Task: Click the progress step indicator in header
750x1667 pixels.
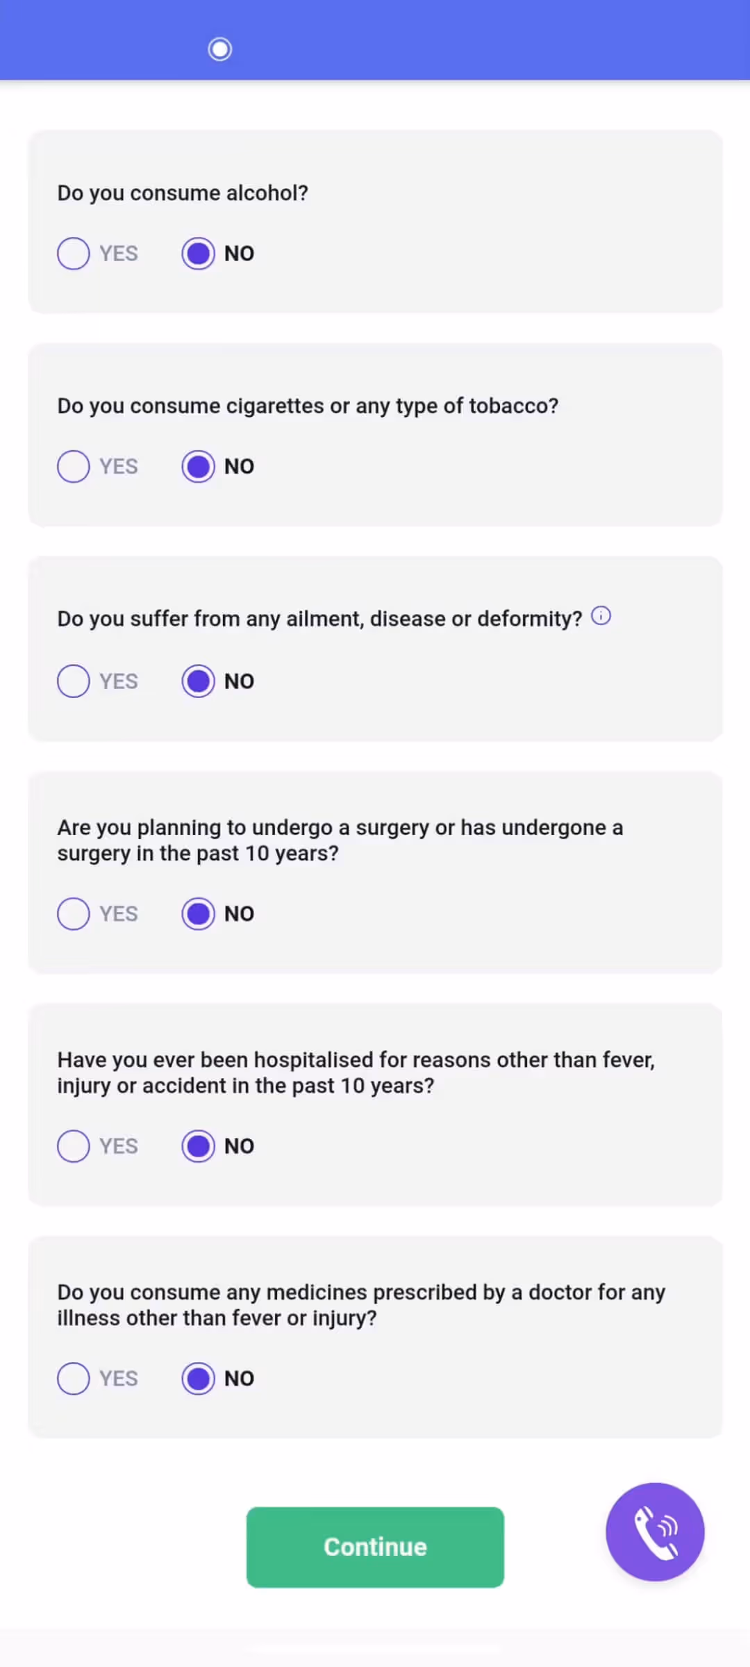Action: tap(220, 49)
